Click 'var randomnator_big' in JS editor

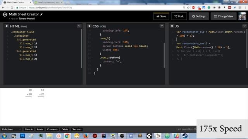click(190, 32)
